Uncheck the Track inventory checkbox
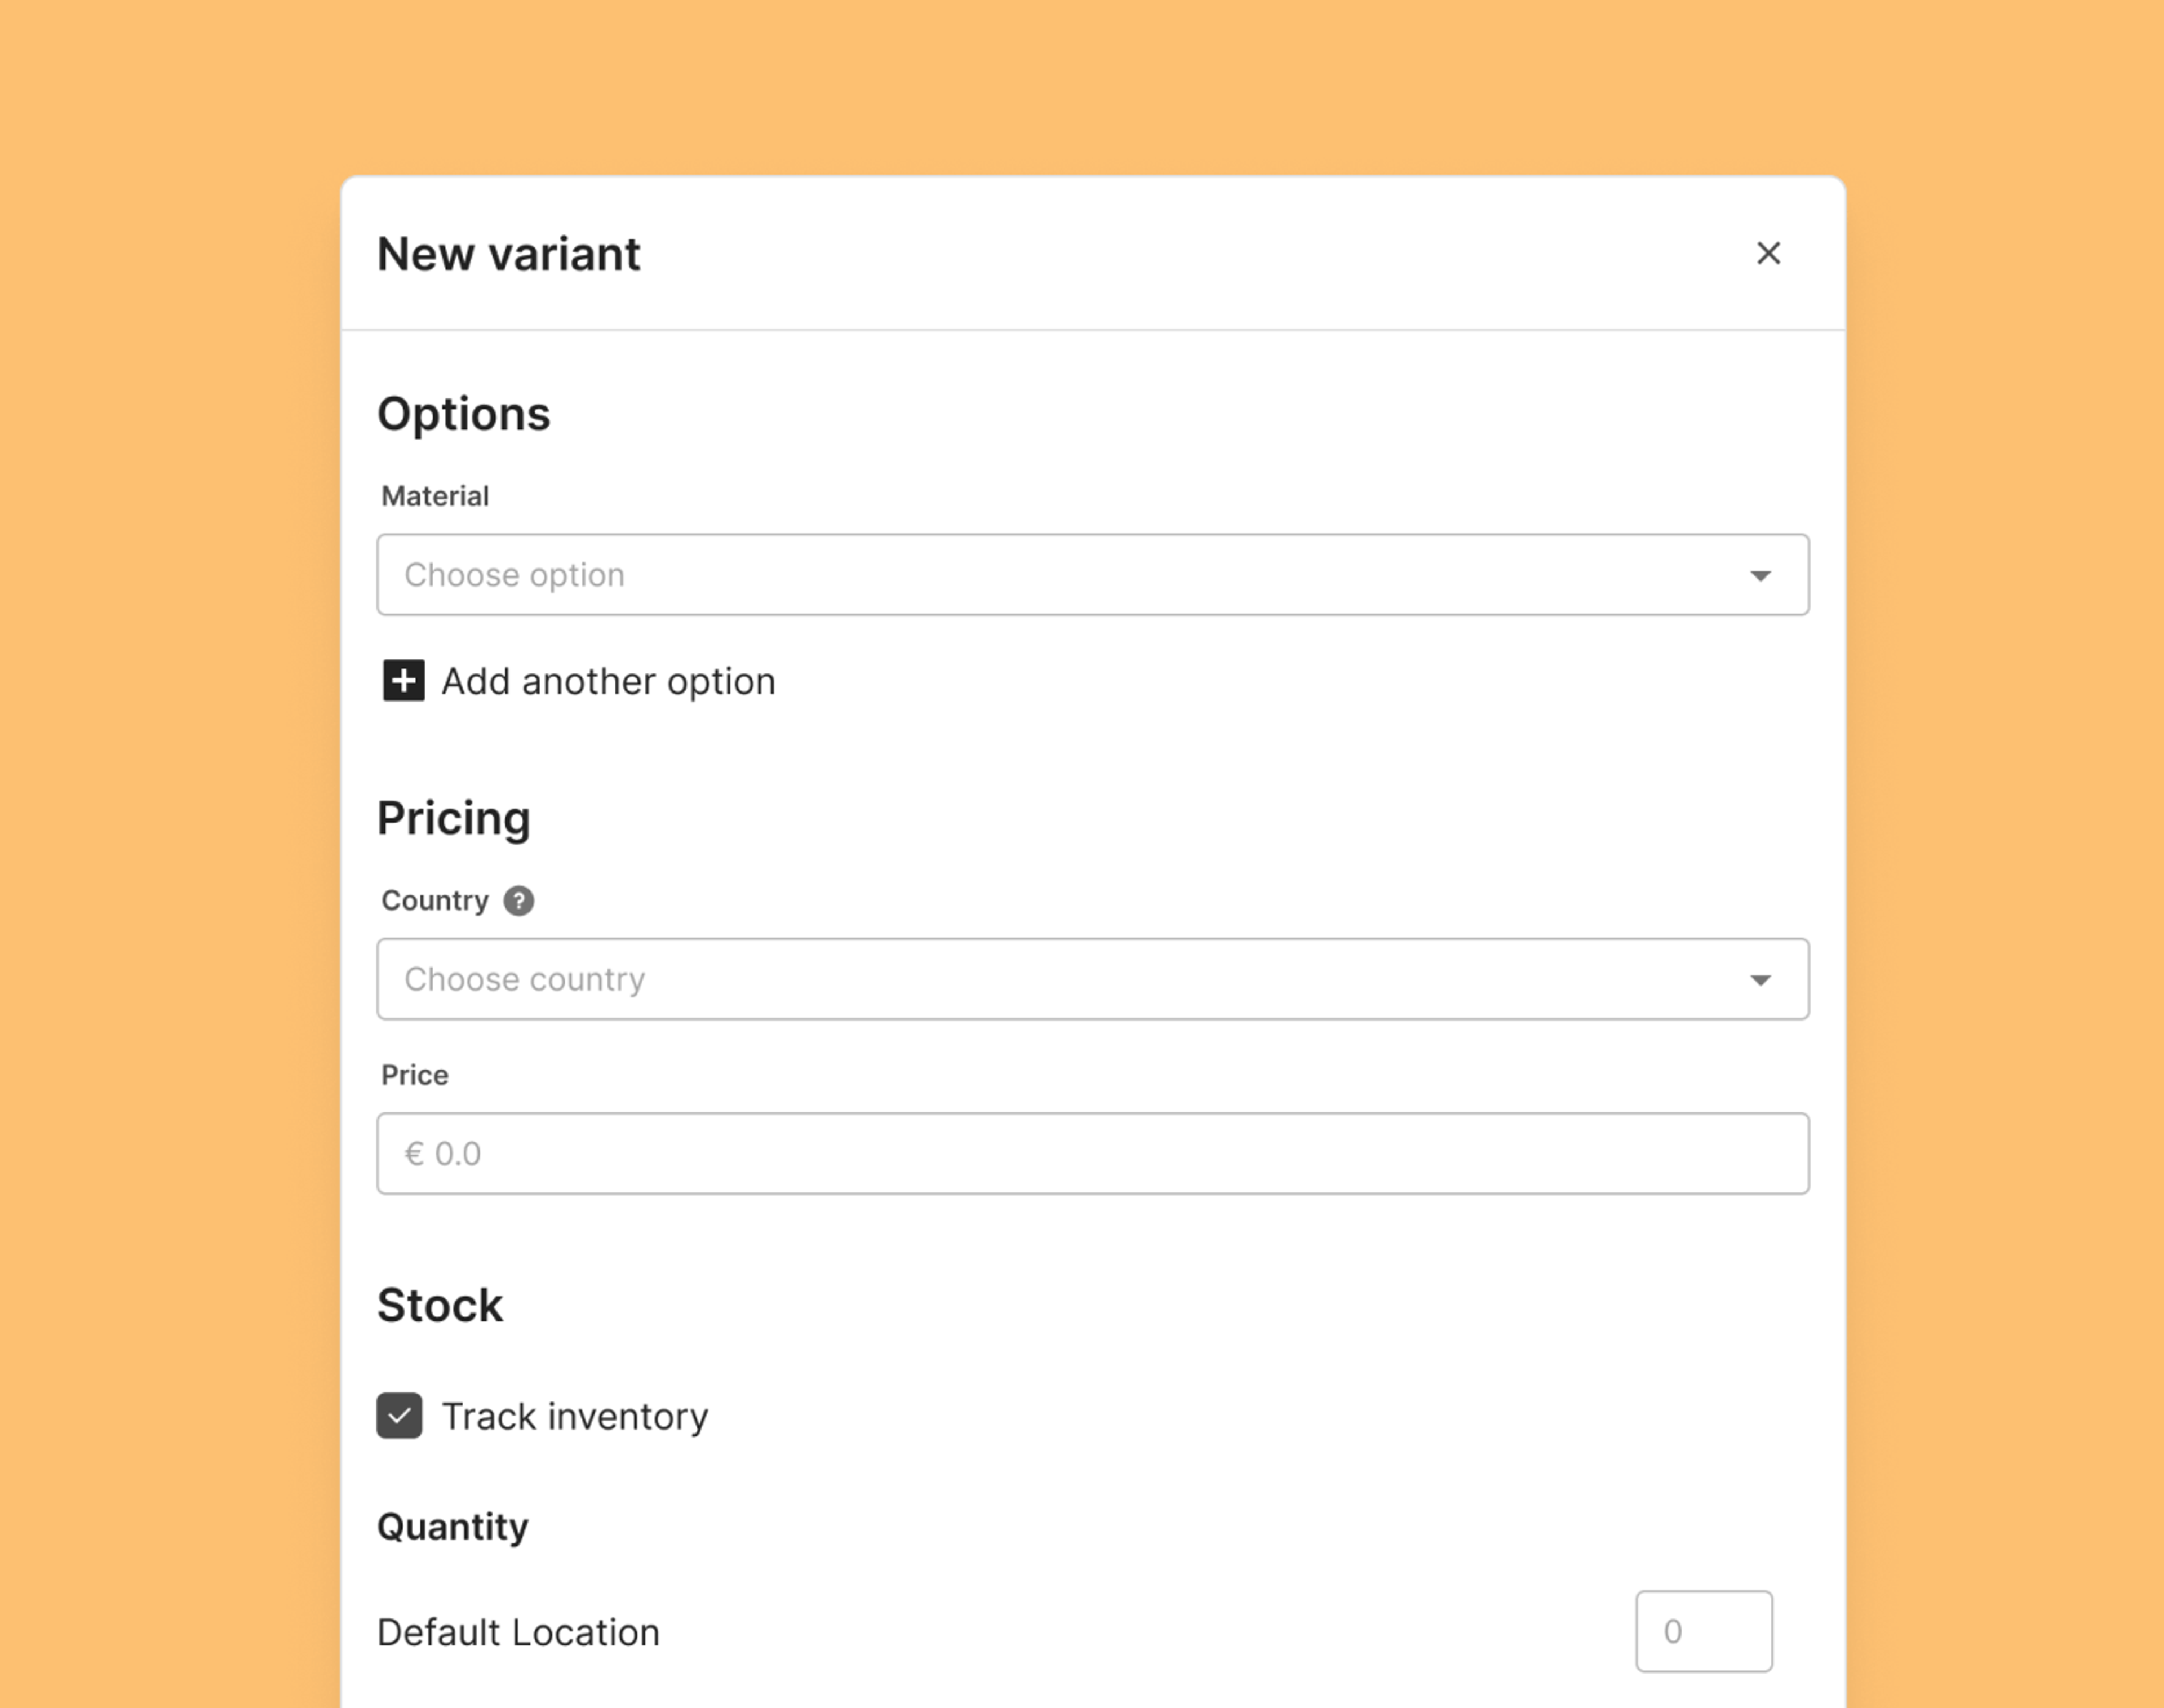The image size is (2164, 1708). click(399, 1416)
